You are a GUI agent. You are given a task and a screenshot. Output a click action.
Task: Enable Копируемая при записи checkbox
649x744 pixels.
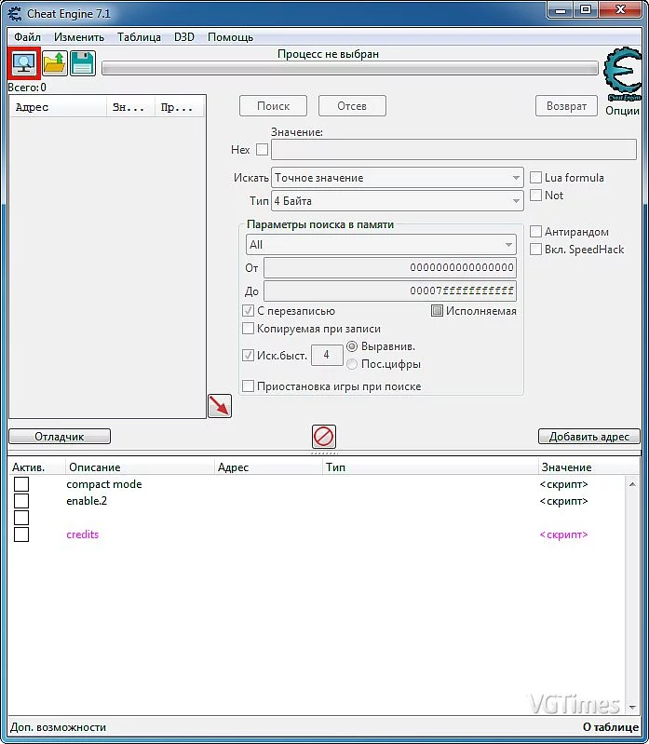pos(248,329)
